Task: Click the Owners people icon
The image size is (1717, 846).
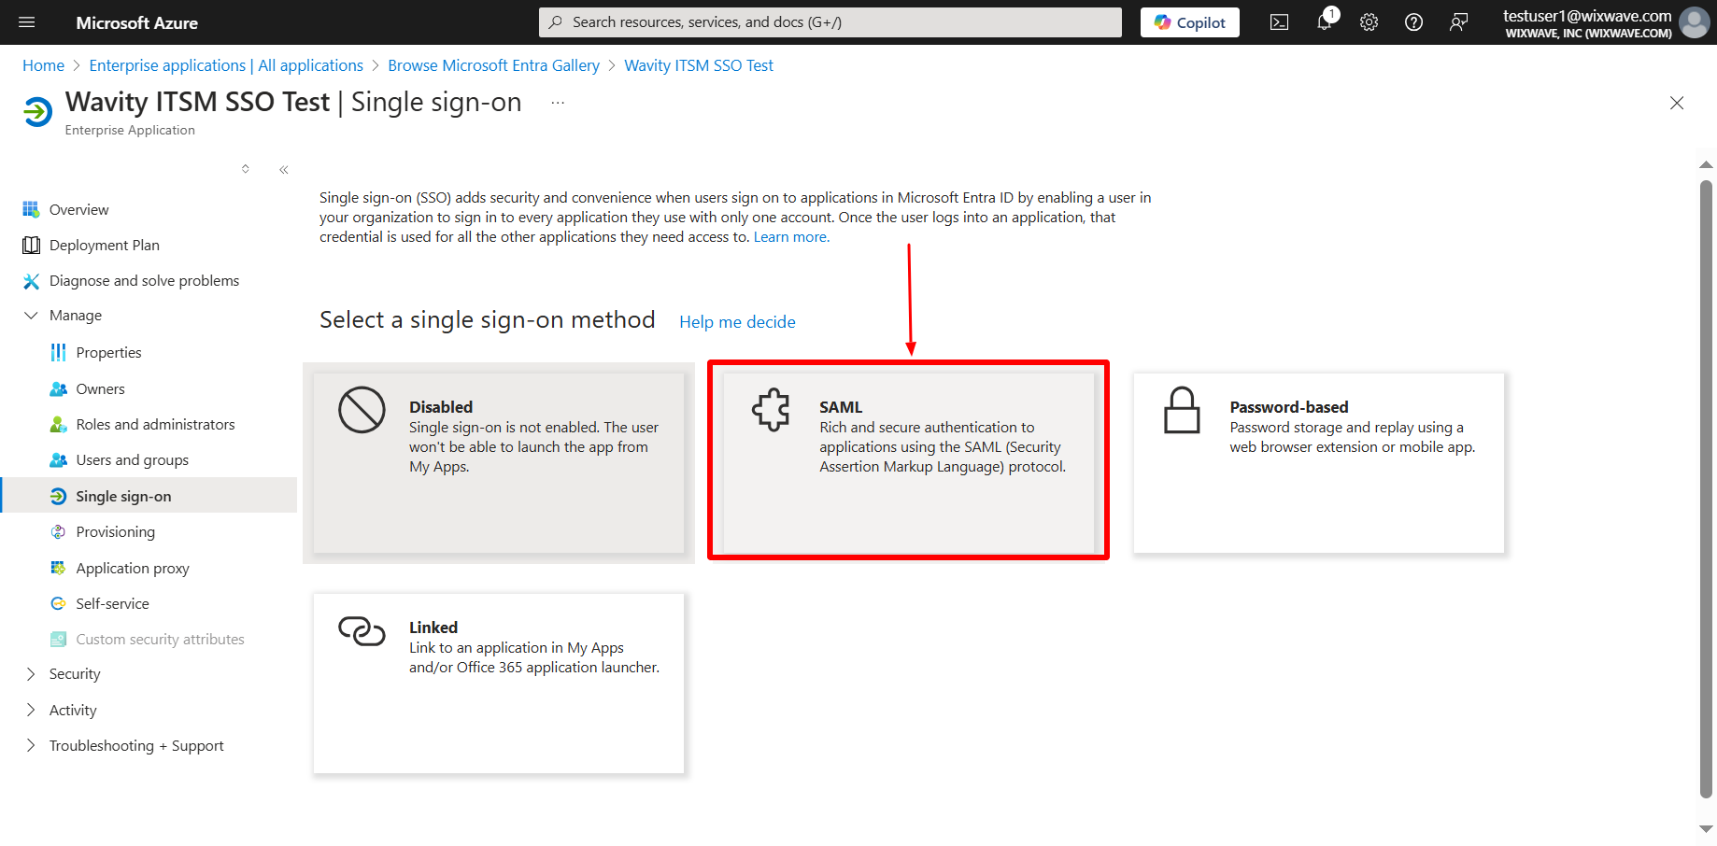Action: point(58,388)
